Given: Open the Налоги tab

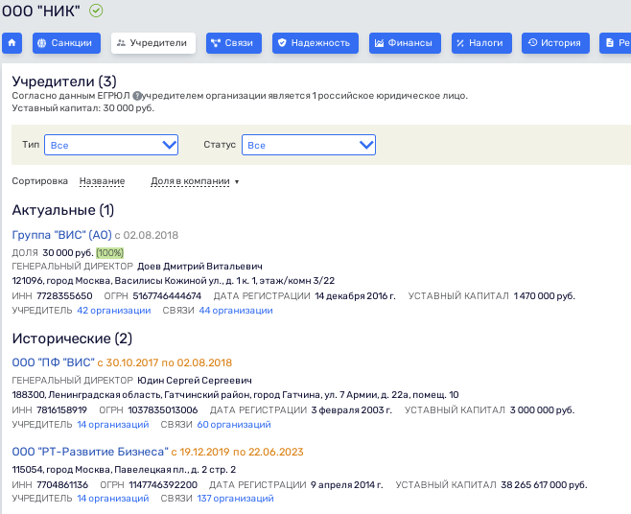Looking at the screenshot, I should pyautogui.click(x=481, y=42).
